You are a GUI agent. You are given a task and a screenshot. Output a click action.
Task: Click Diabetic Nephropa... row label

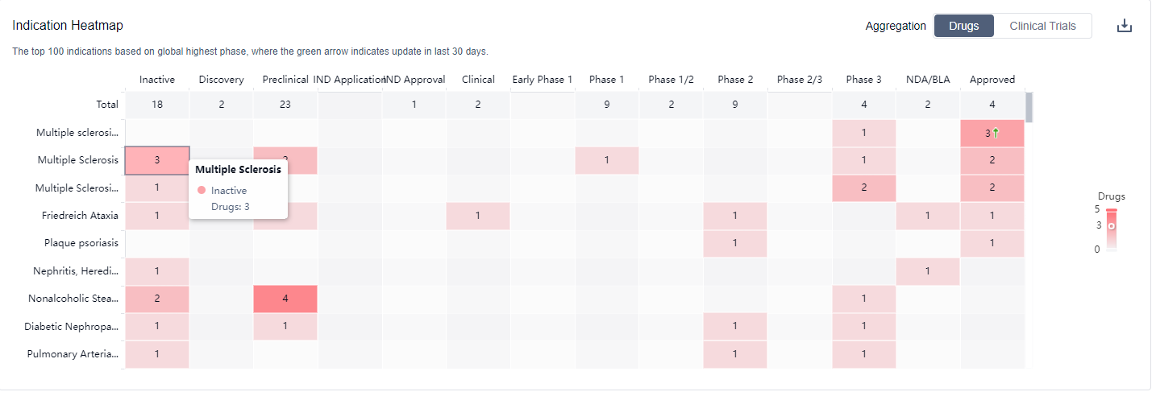pos(71,327)
